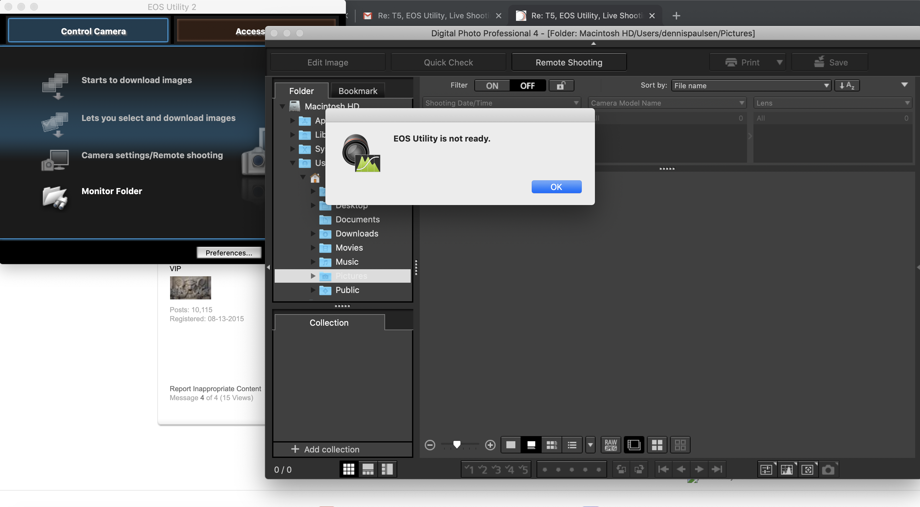This screenshot has width=920, height=507.
Task: Click the filter lock icon
Action: pos(561,86)
